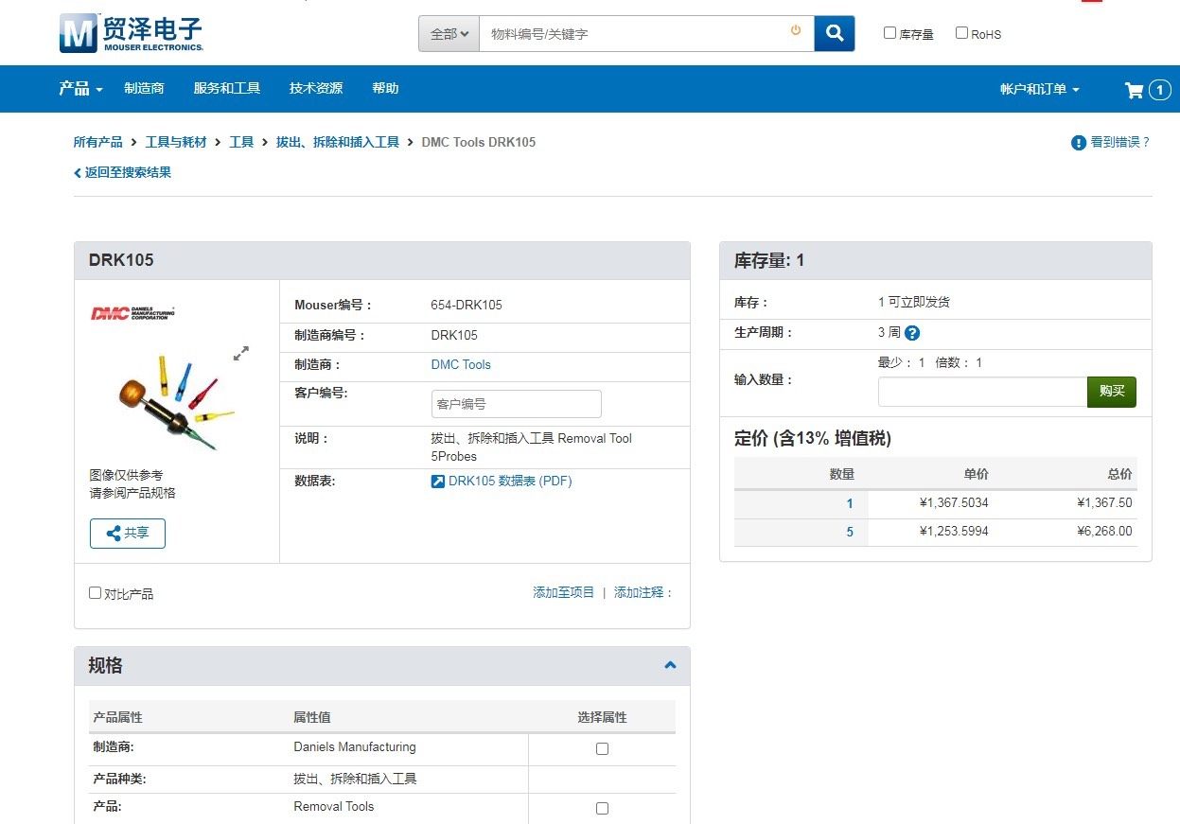Screen dimensions: 1180x824
Task: Click the Mouser number 654-DRK105 text
Action: coord(467,305)
